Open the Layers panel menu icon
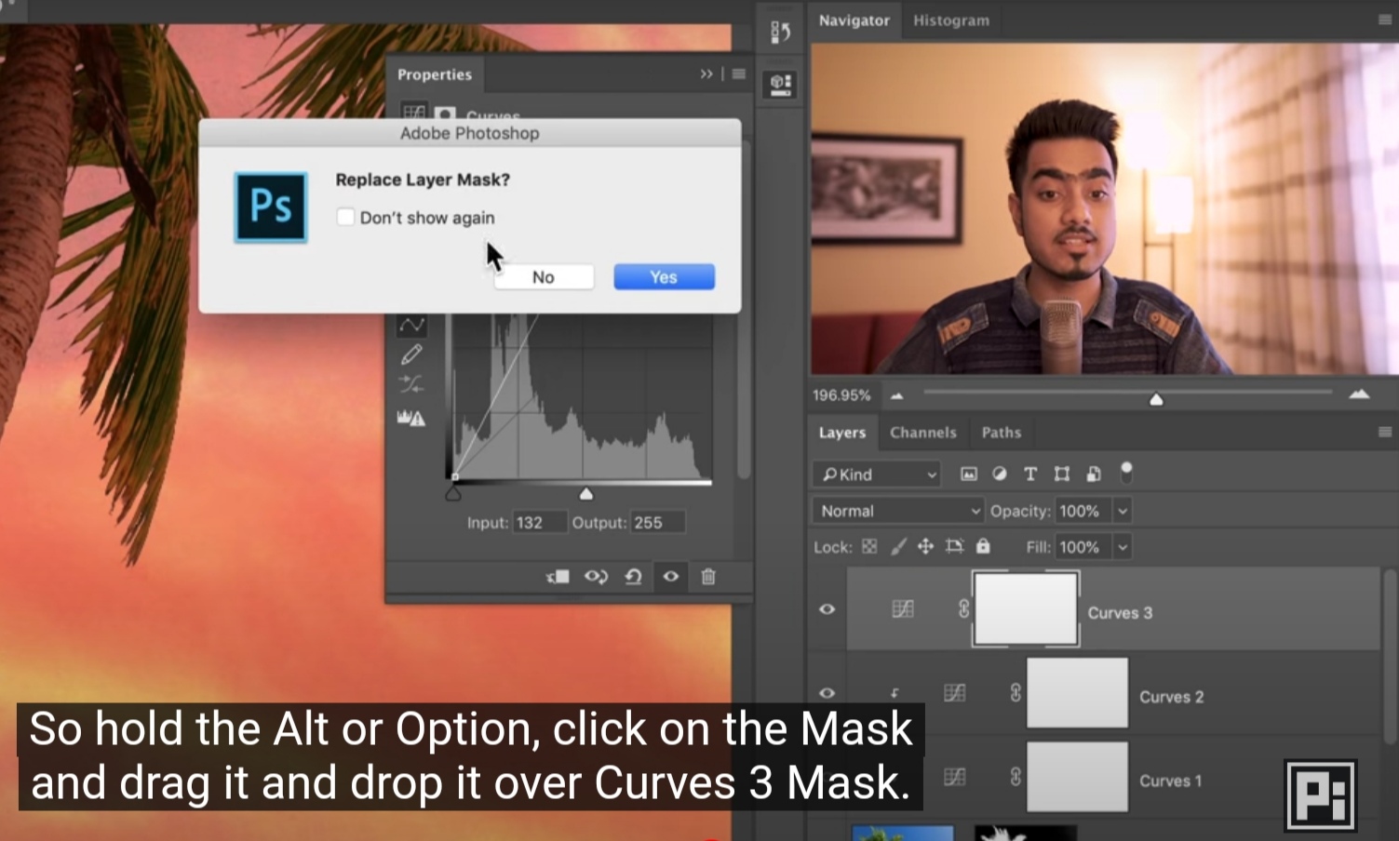Viewport: 1399px width, 841px height. (1385, 432)
